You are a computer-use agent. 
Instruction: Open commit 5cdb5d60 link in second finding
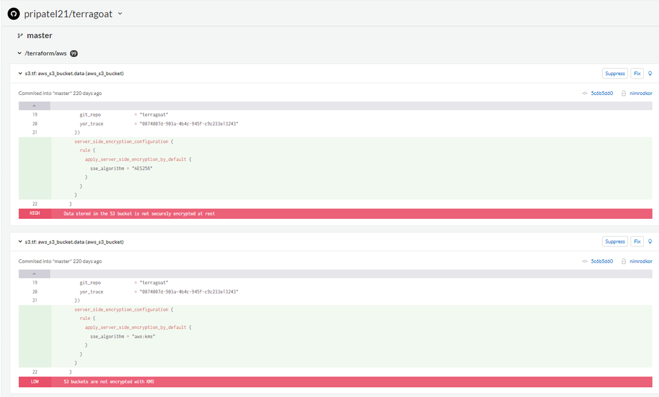coord(601,261)
